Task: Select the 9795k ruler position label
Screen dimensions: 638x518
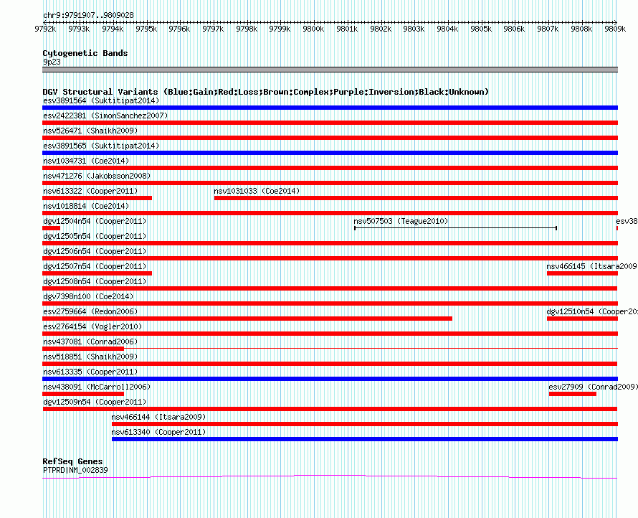Action: pyautogui.click(x=146, y=29)
